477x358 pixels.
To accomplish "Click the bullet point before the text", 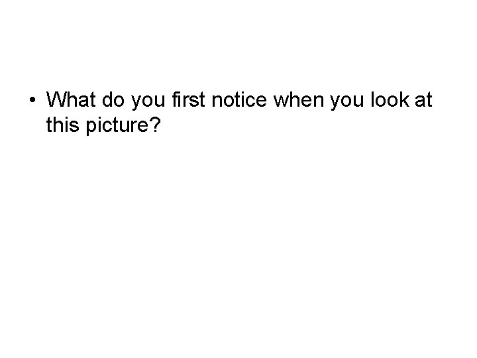I will point(33,100).
